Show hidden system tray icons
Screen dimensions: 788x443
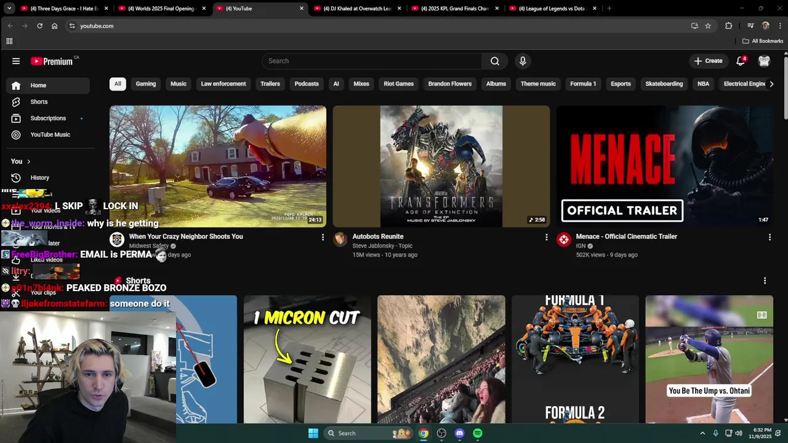[x=702, y=433]
